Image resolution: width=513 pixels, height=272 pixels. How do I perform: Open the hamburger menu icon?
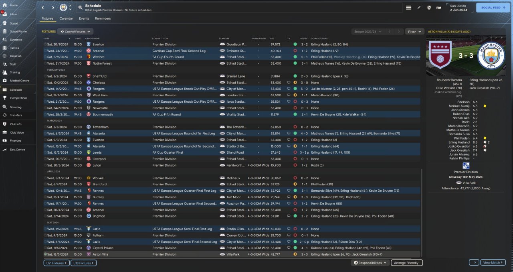click(x=408, y=8)
